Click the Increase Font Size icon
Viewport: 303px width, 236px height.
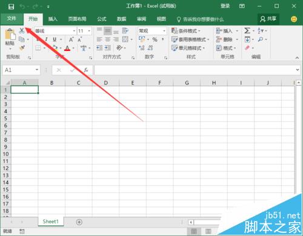pos(71,39)
